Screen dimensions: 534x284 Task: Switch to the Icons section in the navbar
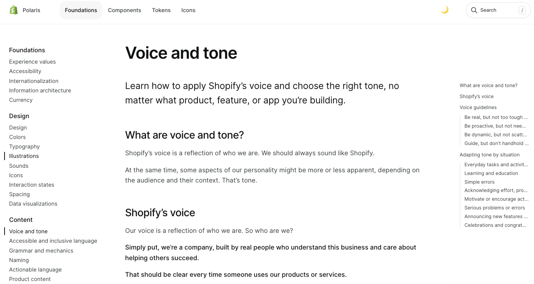[188, 10]
